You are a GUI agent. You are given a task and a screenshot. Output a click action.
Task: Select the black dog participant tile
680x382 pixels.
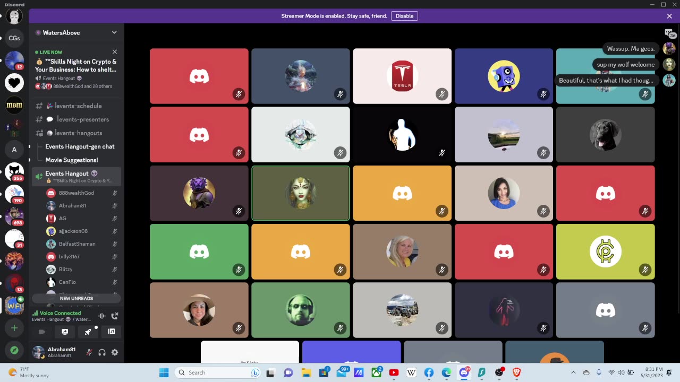(x=605, y=135)
